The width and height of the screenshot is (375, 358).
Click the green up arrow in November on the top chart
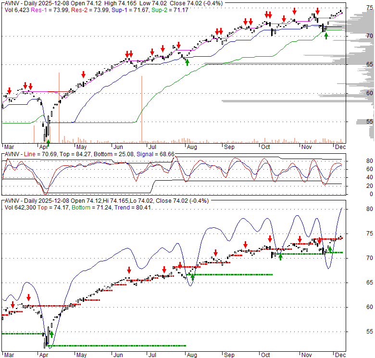326,35
